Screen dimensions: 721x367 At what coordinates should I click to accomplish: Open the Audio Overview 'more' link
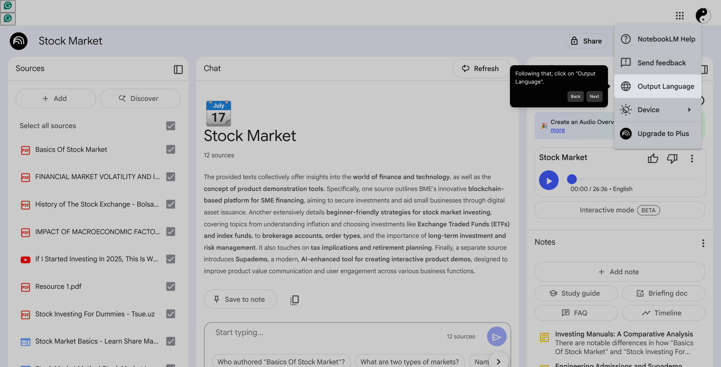[x=558, y=130]
